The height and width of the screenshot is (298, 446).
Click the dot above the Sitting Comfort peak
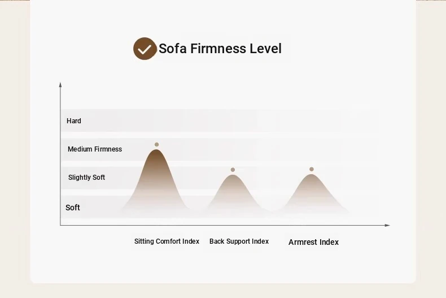tap(156, 145)
